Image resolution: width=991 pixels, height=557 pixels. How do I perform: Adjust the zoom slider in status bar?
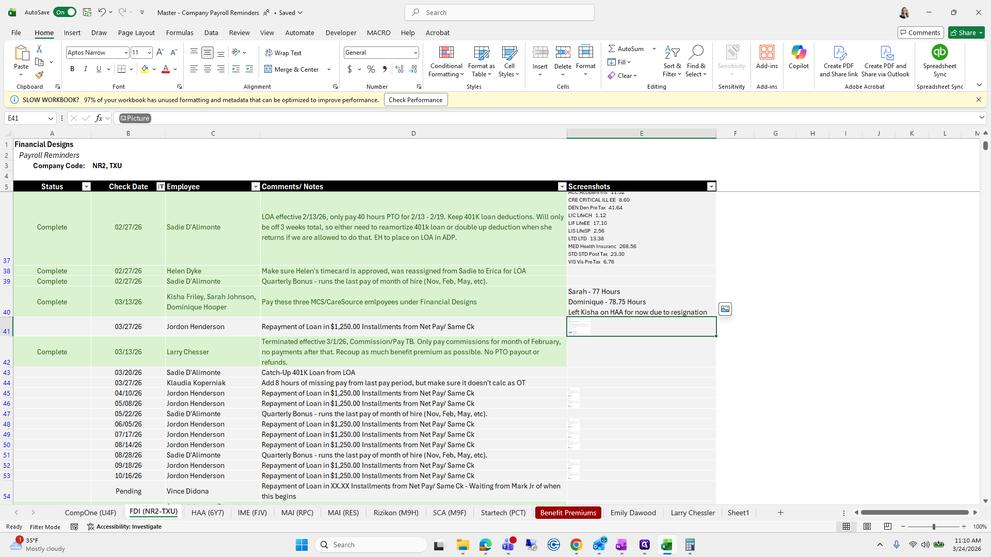pyautogui.click(x=933, y=527)
